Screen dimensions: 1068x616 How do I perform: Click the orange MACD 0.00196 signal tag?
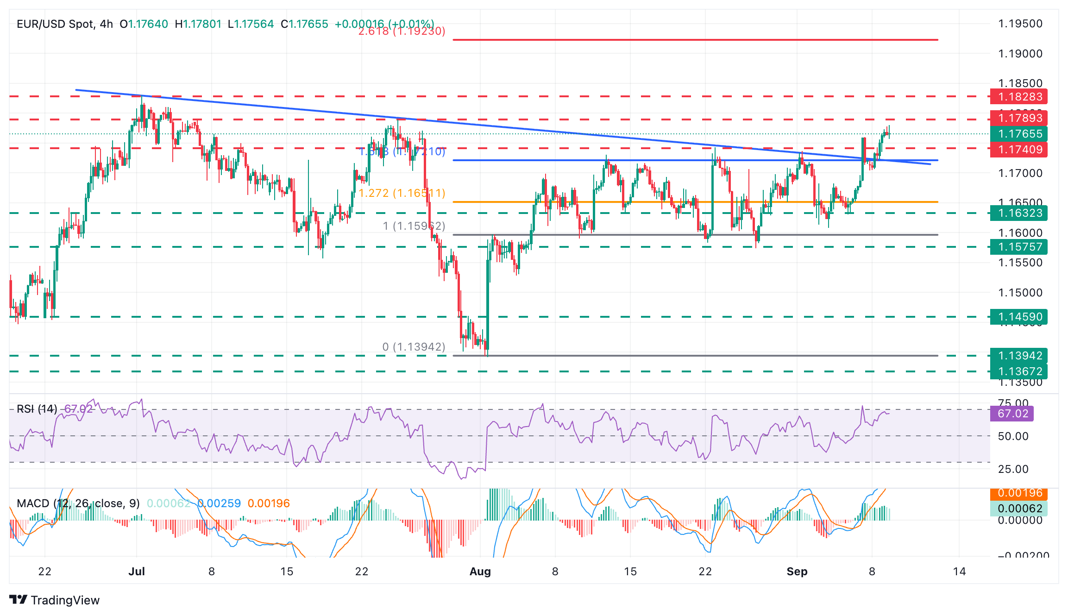coord(1018,494)
